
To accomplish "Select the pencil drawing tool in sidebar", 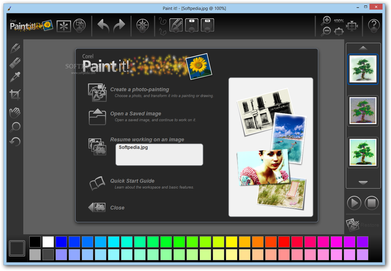I will (x=15, y=48).
